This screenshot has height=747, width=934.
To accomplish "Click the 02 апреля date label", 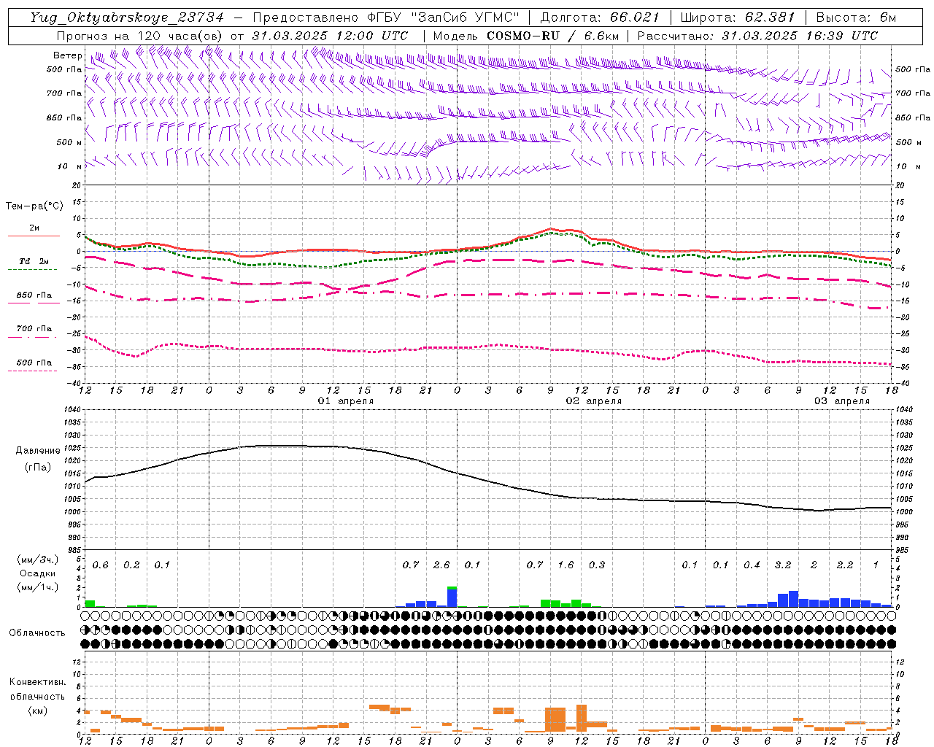I will tap(594, 401).
